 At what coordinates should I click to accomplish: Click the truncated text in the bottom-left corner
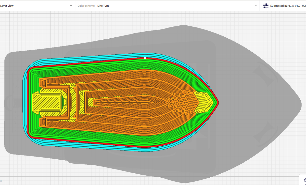point(1,181)
